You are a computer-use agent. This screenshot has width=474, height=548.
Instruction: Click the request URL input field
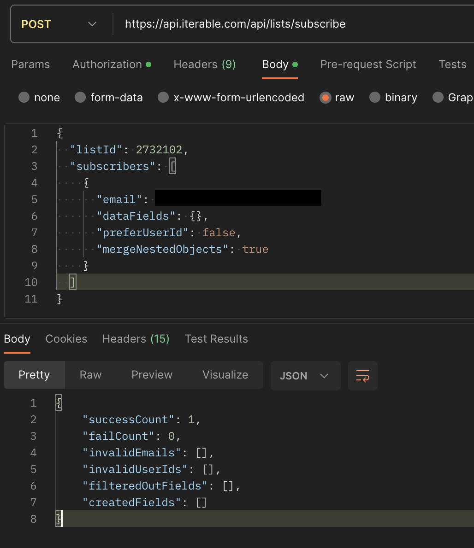(290, 24)
